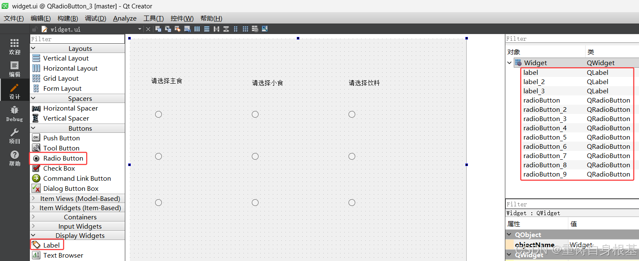The height and width of the screenshot is (261, 639).
Task: Select the Lay Out Horizontally toolbar icon
Action: [197, 29]
